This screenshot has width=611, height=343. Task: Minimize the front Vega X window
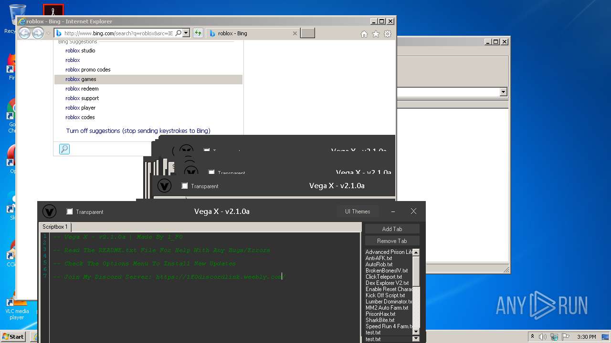pyautogui.click(x=393, y=212)
